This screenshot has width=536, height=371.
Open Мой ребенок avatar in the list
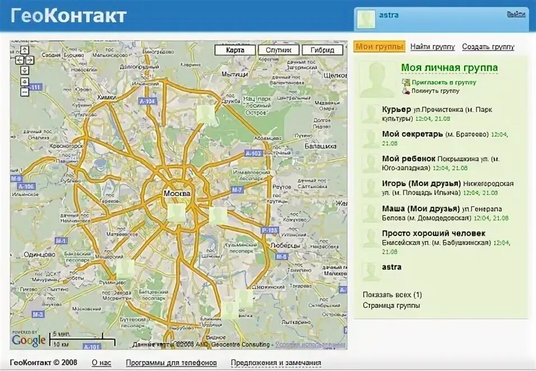[x=371, y=163]
